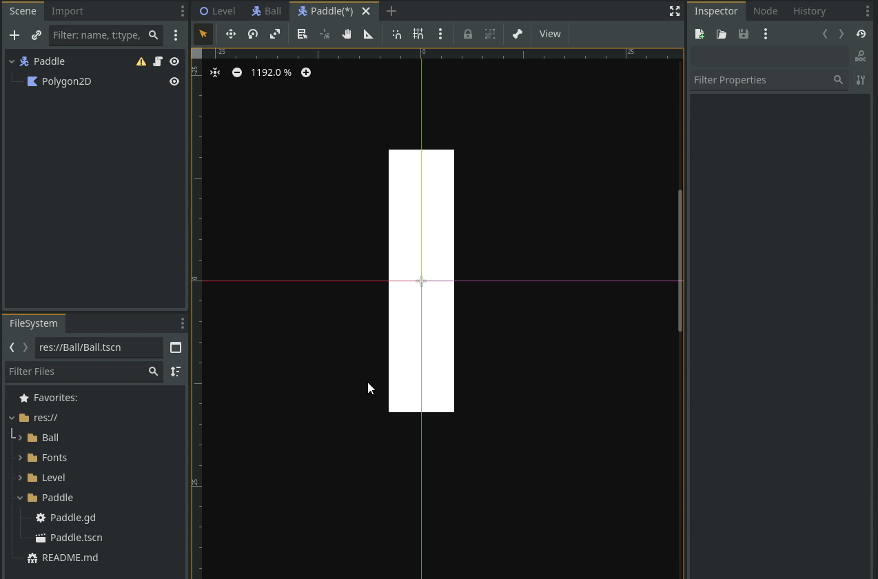Toggle grid snapping in the toolbar
The height and width of the screenshot is (579, 878).
[x=418, y=34]
